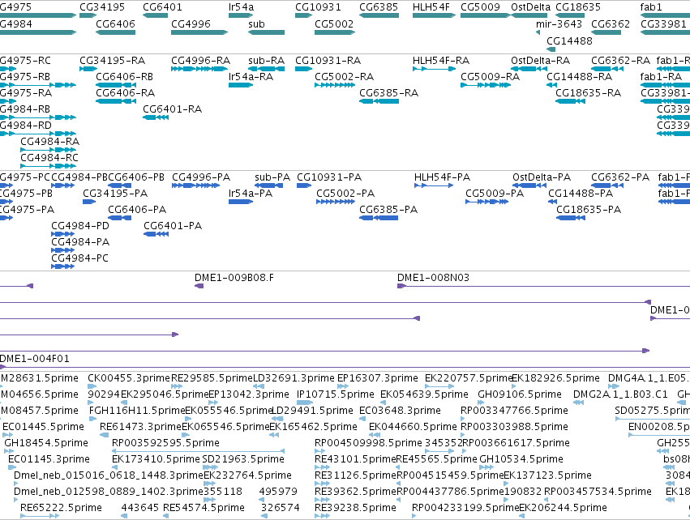This screenshot has width=690, height=520.
Task: Click the CG5002 gene label
Action: click(x=334, y=23)
